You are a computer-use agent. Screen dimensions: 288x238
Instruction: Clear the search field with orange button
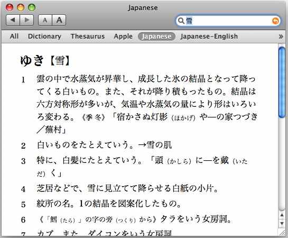pyautogui.click(x=275, y=21)
